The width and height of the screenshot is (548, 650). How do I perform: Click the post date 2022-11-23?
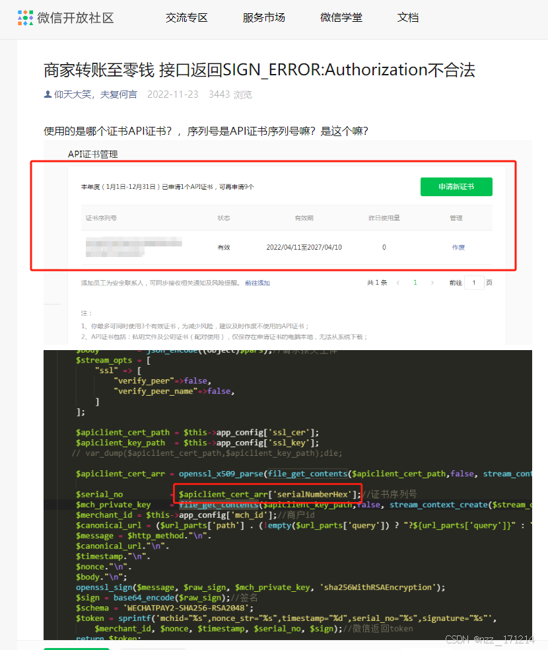pyautogui.click(x=173, y=94)
